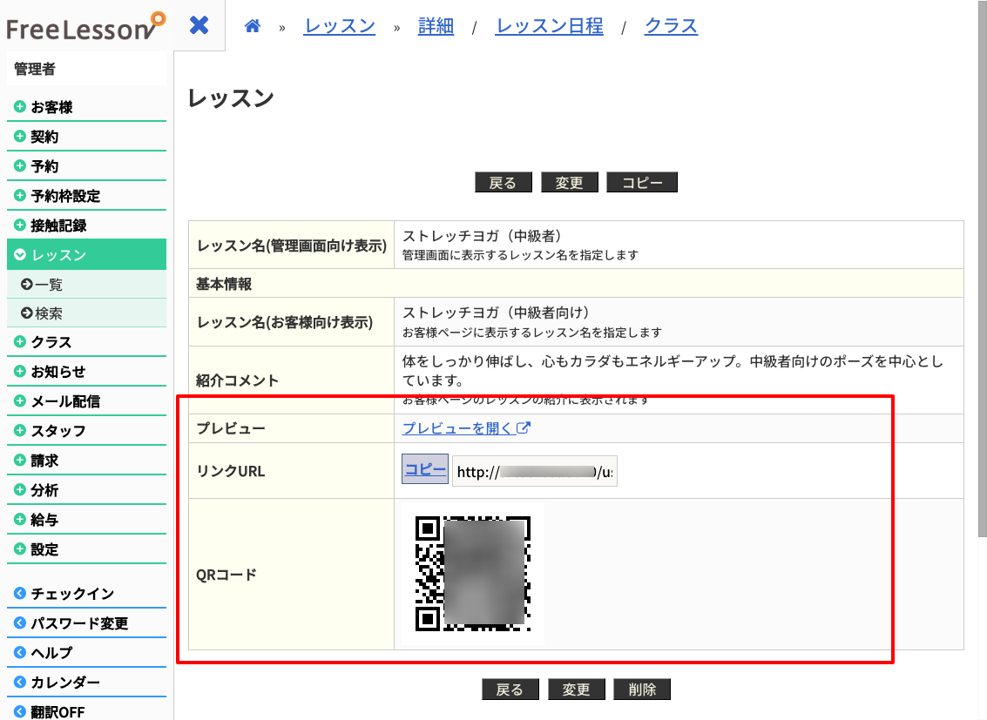This screenshot has height=720, width=987.
Task: Close the sidebar with X icon
Action: pyautogui.click(x=199, y=25)
